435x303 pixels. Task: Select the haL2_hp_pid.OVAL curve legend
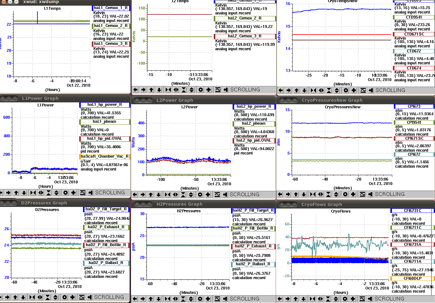[x=254, y=140]
